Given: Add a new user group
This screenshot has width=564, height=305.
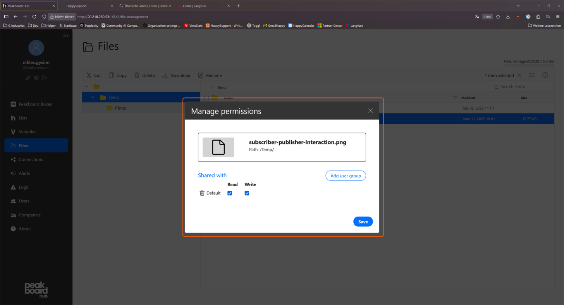Looking at the screenshot, I should (x=345, y=176).
